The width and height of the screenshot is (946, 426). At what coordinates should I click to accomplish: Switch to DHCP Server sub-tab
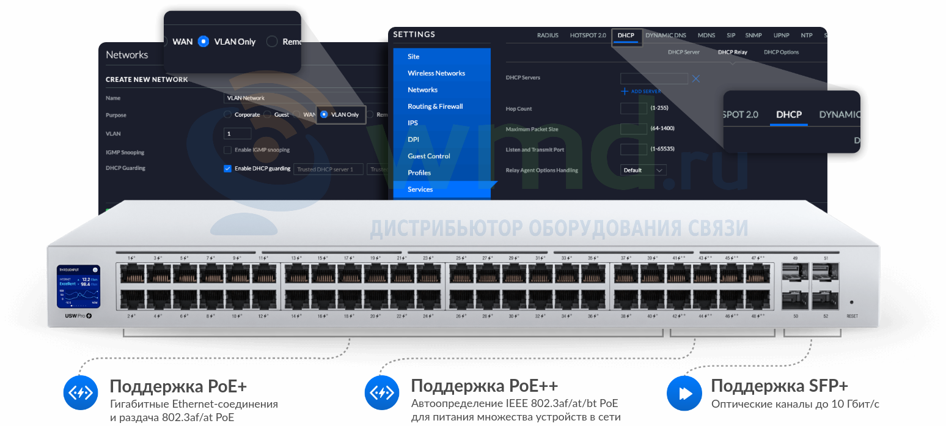tap(684, 52)
